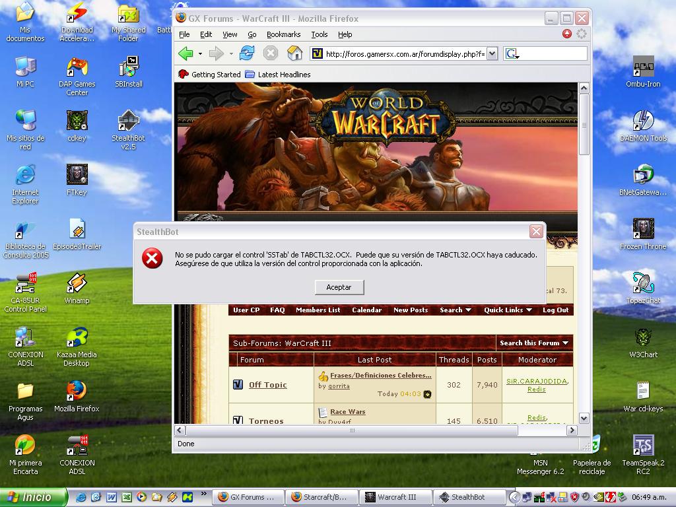Open the Race Wars last post link
Viewport: 676px width, 507px height.
[347, 412]
